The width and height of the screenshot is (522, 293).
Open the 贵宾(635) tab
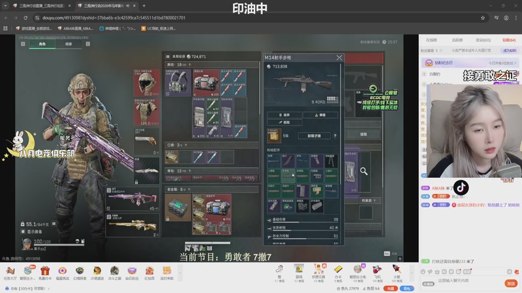click(483, 40)
